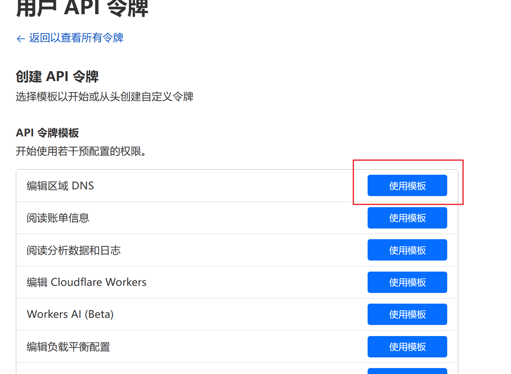Use template for 阅读分析数据和日志
The width and height of the screenshot is (511, 374).
coord(407,250)
